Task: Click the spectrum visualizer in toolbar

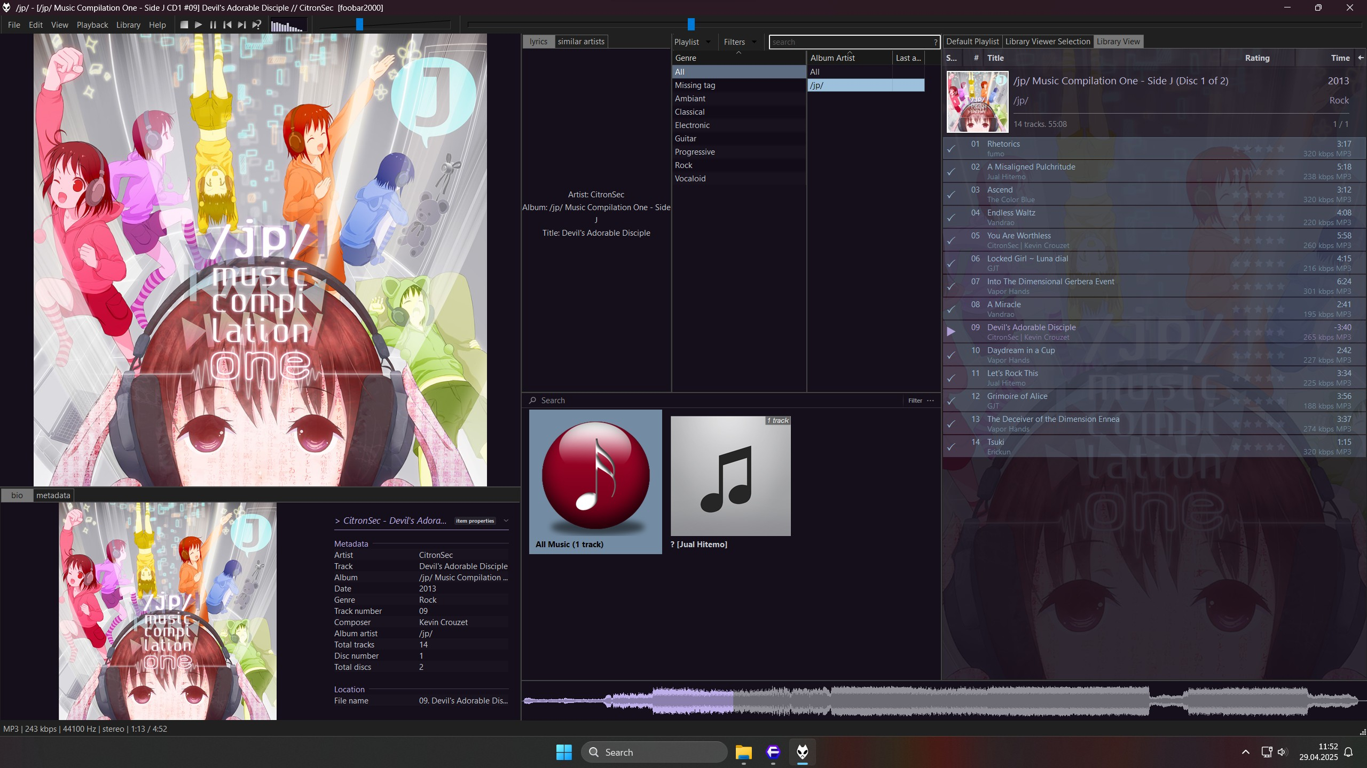Action: [x=288, y=25]
